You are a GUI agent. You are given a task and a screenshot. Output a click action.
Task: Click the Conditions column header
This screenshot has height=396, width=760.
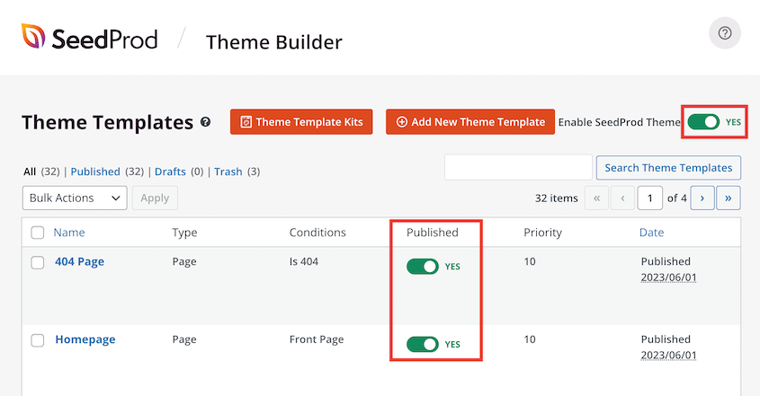pyautogui.click(x=317, y=233)
